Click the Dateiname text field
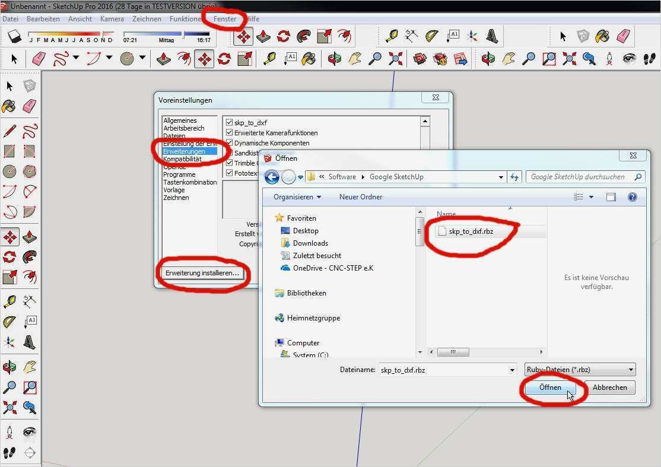The image size is (661, 467). click(x=443, y=370)
